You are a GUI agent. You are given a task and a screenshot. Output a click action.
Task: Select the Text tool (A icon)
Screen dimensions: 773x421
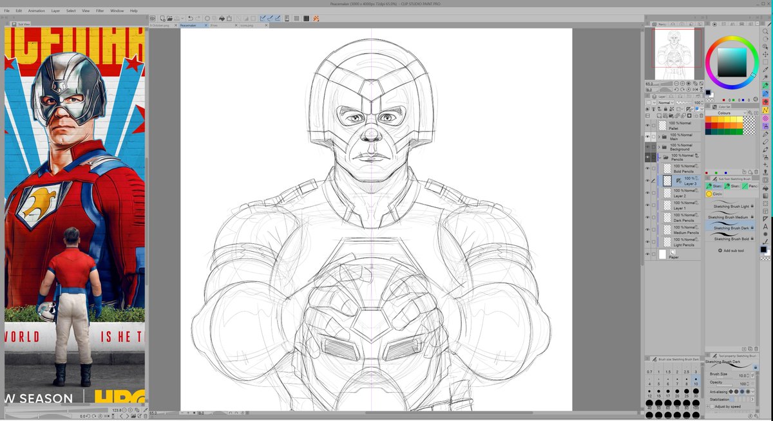click(765, 227)
